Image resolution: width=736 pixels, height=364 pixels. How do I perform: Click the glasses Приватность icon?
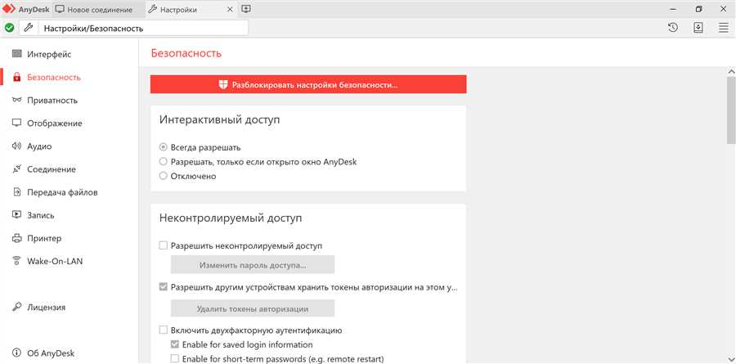pyautogui.click(x=17, y=100)
